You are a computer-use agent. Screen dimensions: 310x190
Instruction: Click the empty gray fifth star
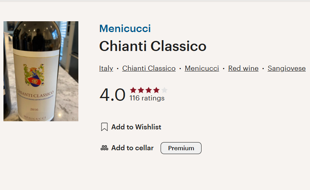[164, 90]
